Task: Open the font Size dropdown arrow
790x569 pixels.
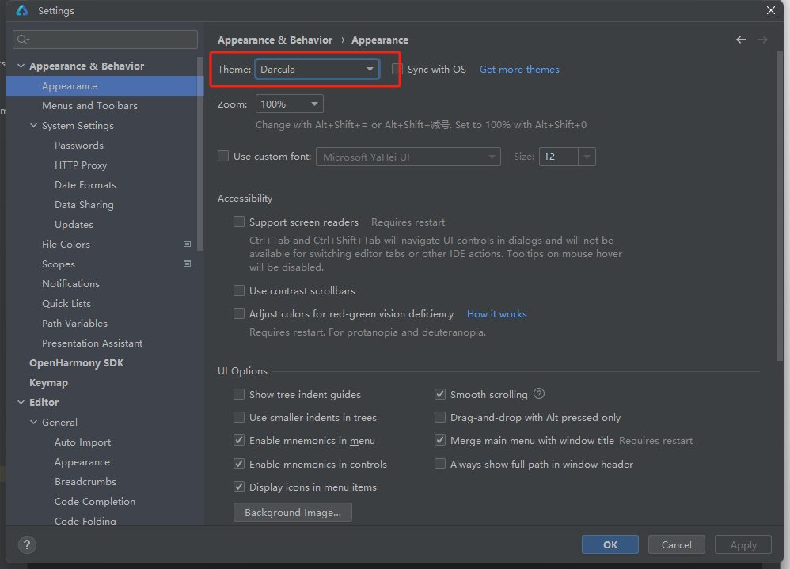Action: pos(587,157)
